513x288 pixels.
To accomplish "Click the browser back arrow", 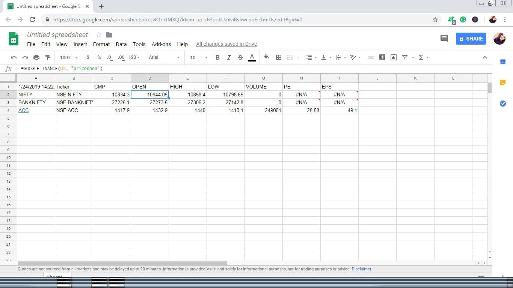I will click(x=8, y=19).
